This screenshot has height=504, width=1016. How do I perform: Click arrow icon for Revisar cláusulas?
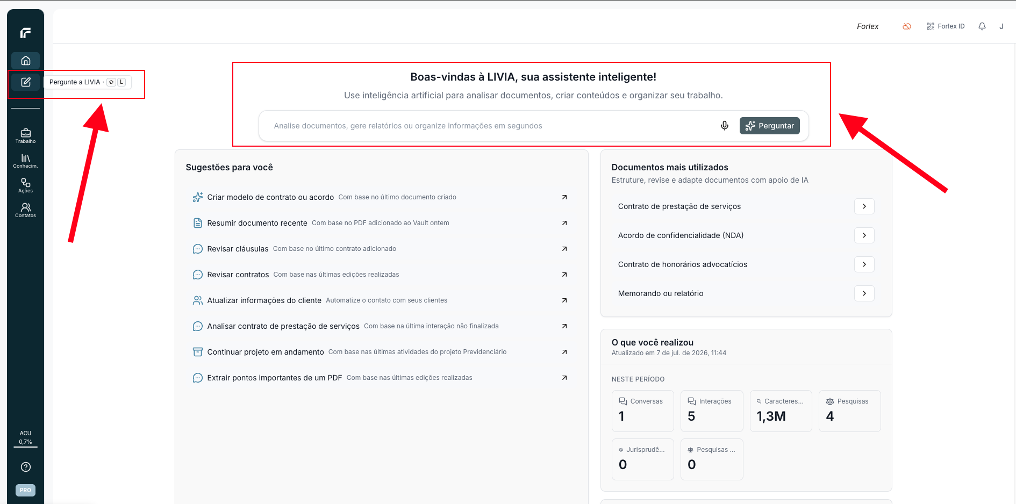point(564,249)
